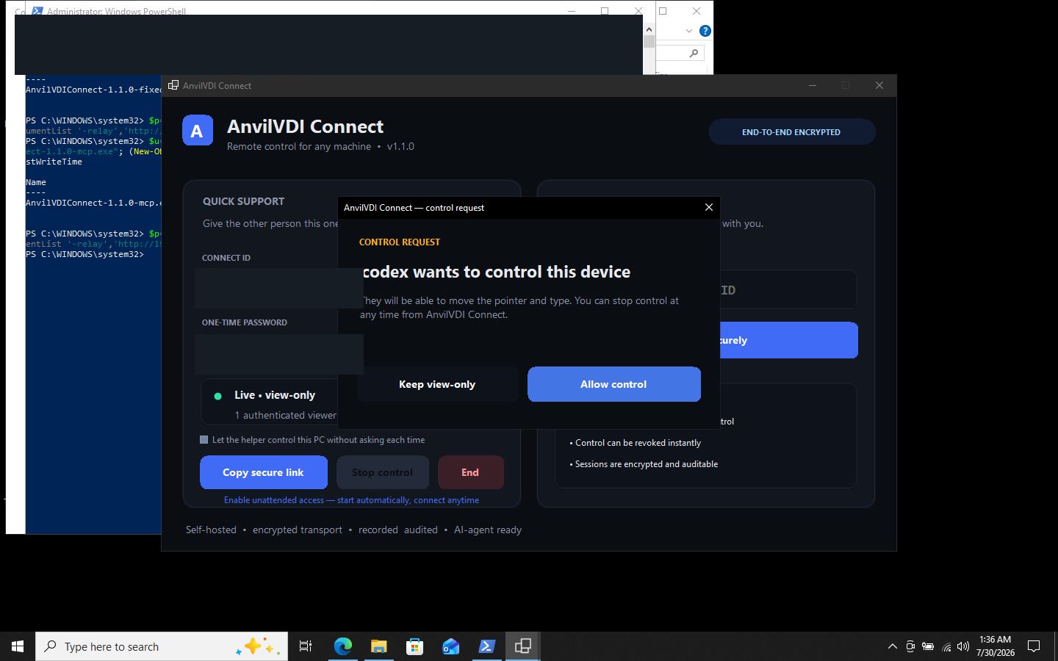Click the Allow control button

point(613,384)
